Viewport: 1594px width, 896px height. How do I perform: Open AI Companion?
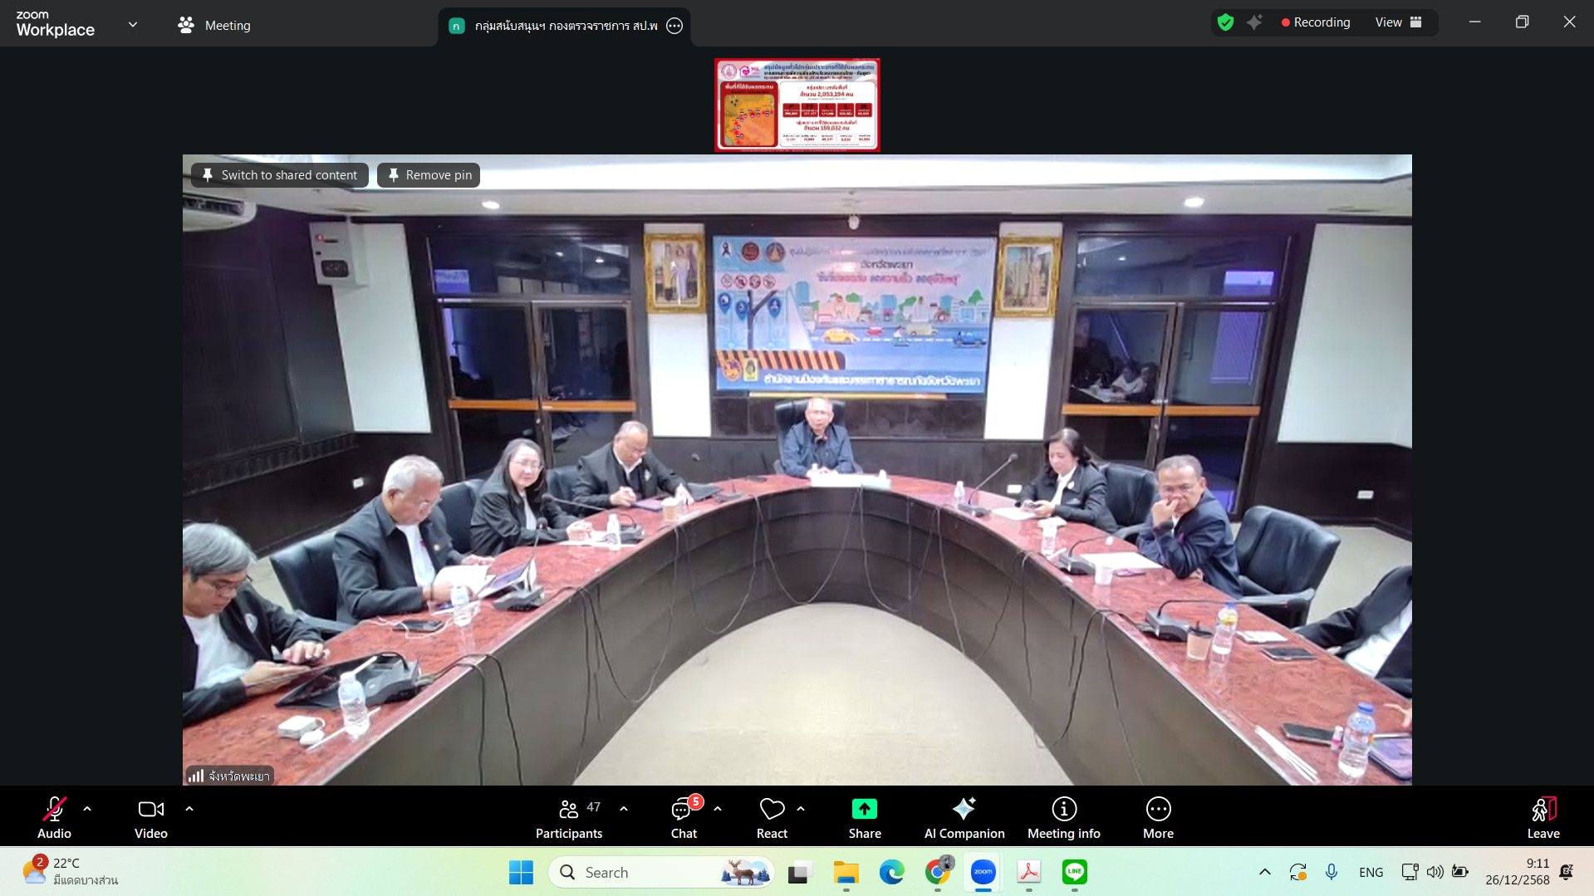[x=964, y=818]
